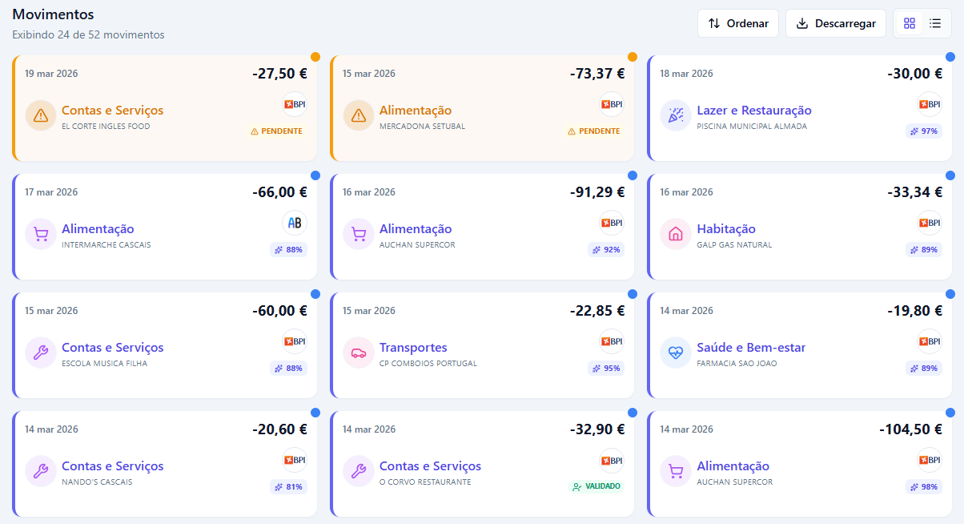Open the Descarregar options
The height and width of the screenshot is (524, 964).
coord(836,23)
